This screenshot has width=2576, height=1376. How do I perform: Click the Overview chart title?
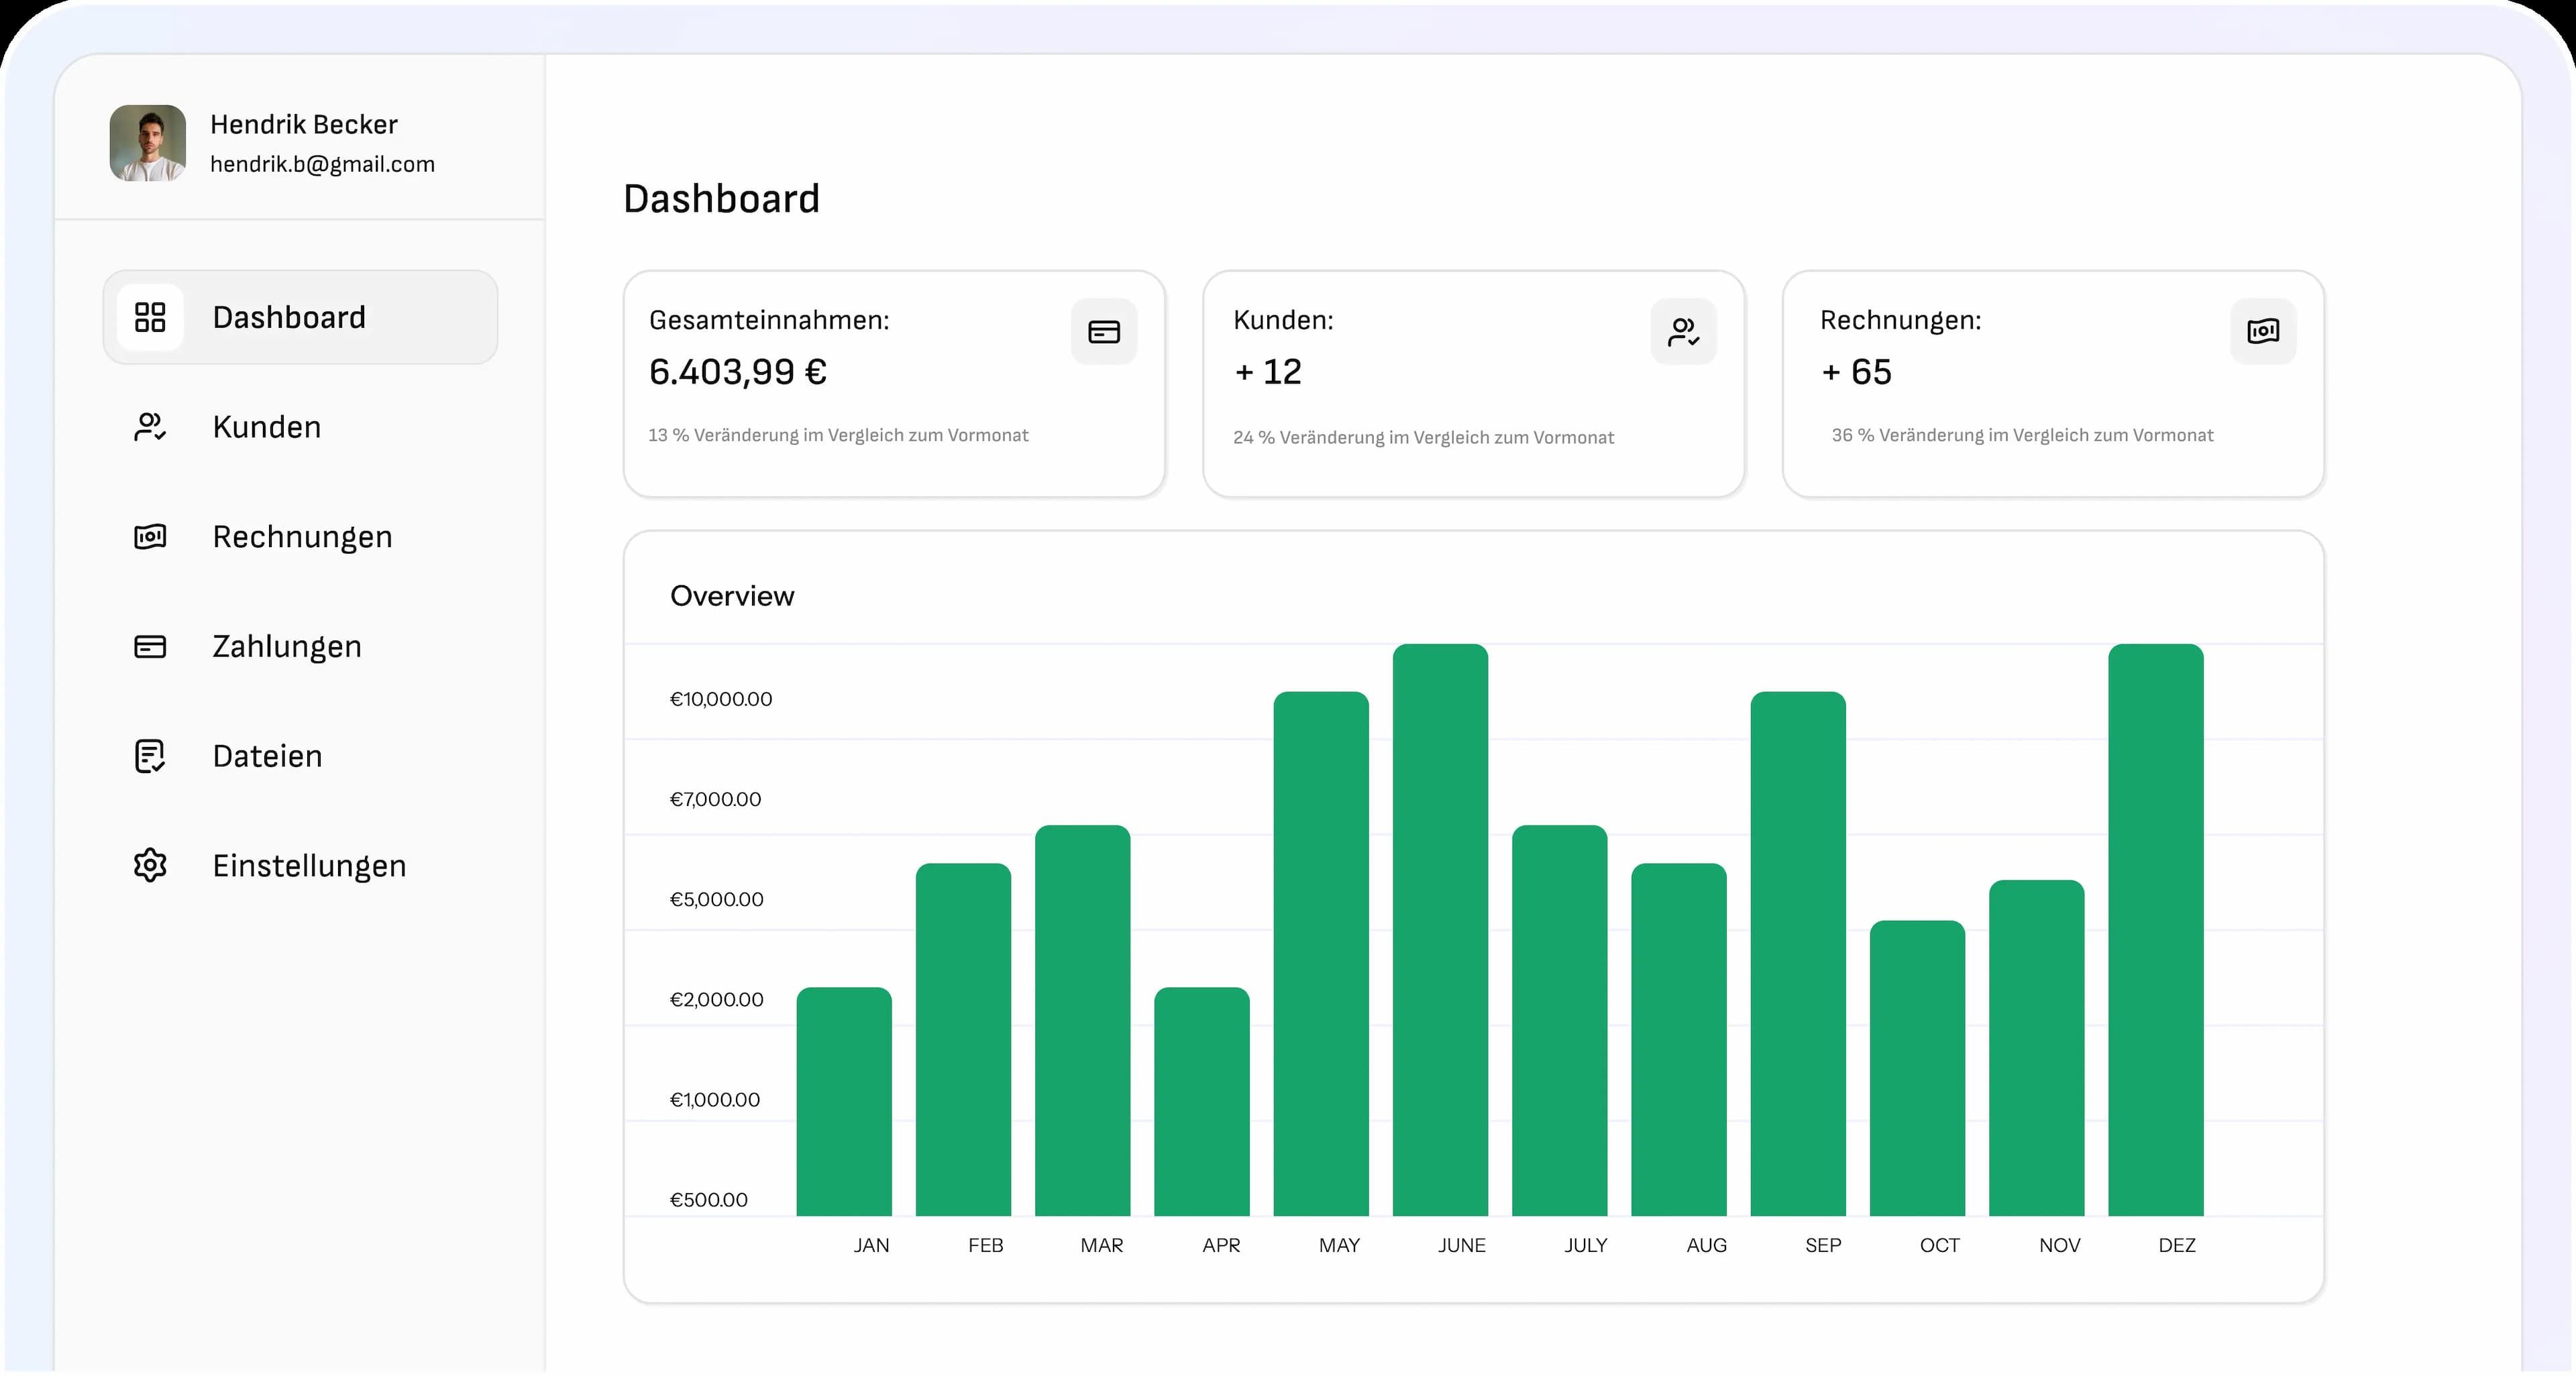click(x=732, y=595)
